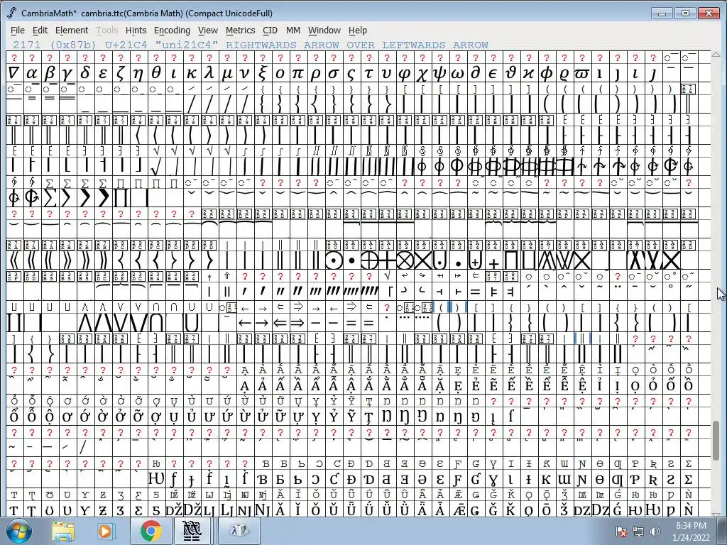Open the Metrics menu
Image resolution: width=727 pixels, height=545 pixels.
click(240, 30)
